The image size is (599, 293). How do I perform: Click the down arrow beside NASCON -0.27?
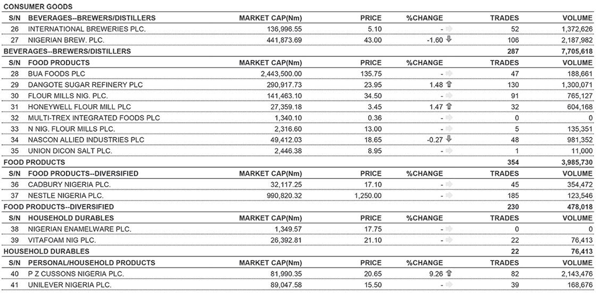449,139
